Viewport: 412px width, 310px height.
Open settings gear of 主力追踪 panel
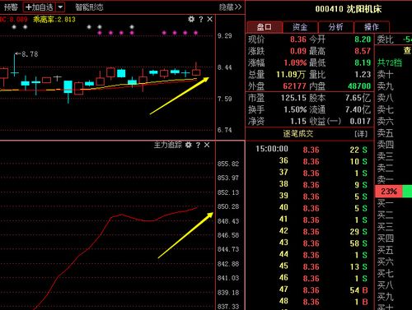(x=188, y=145)
